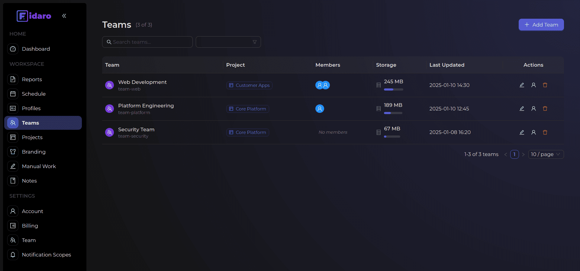Collapse the sidebar with double chevron

[x=64, y=16]
